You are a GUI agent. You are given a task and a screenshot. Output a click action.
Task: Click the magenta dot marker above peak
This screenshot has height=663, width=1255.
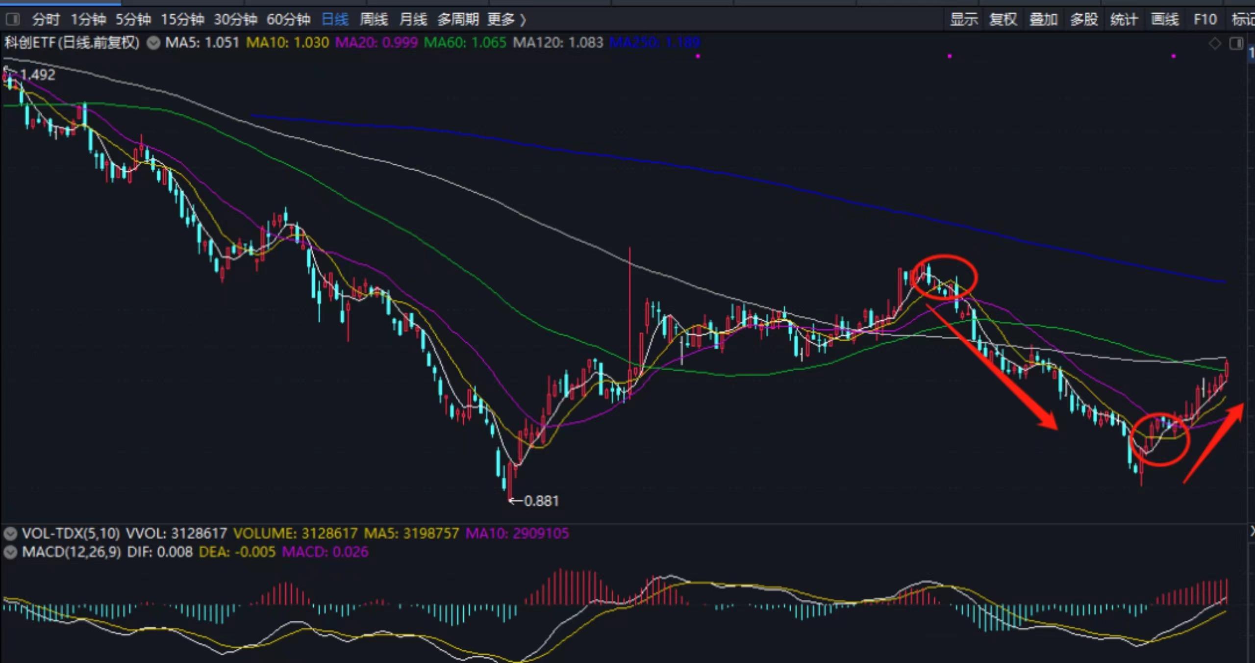coord(950,56)
